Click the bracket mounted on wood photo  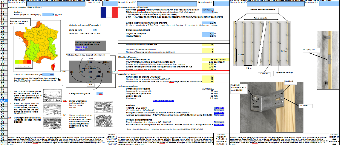[272, 107]
